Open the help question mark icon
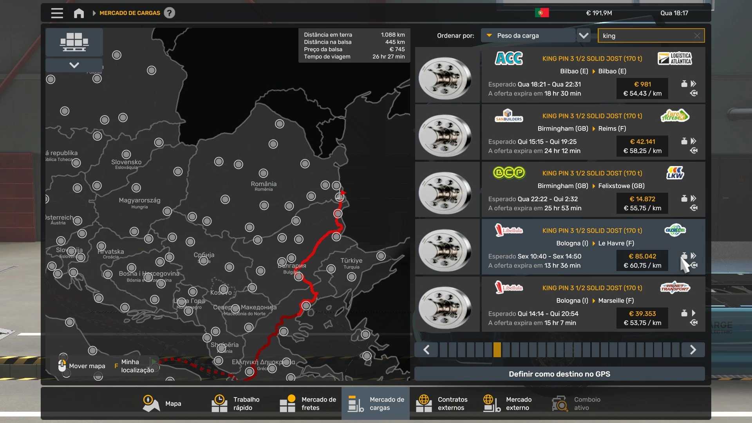This screenshot has height=423, width=752. 169,13
